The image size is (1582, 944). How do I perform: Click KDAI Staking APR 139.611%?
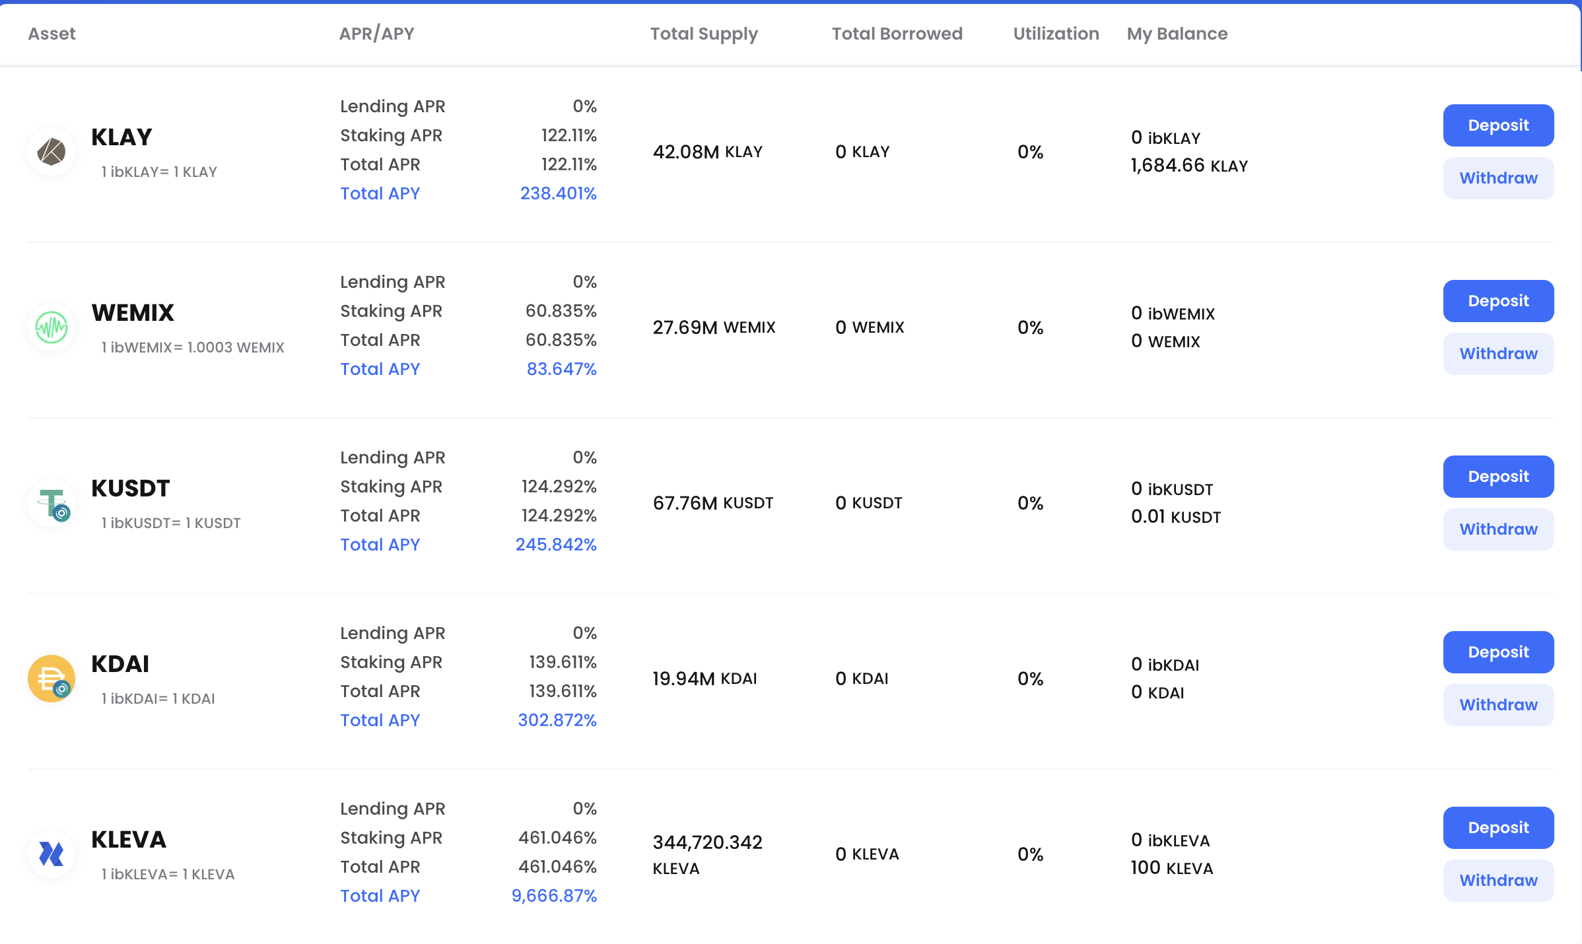[563, 662]
